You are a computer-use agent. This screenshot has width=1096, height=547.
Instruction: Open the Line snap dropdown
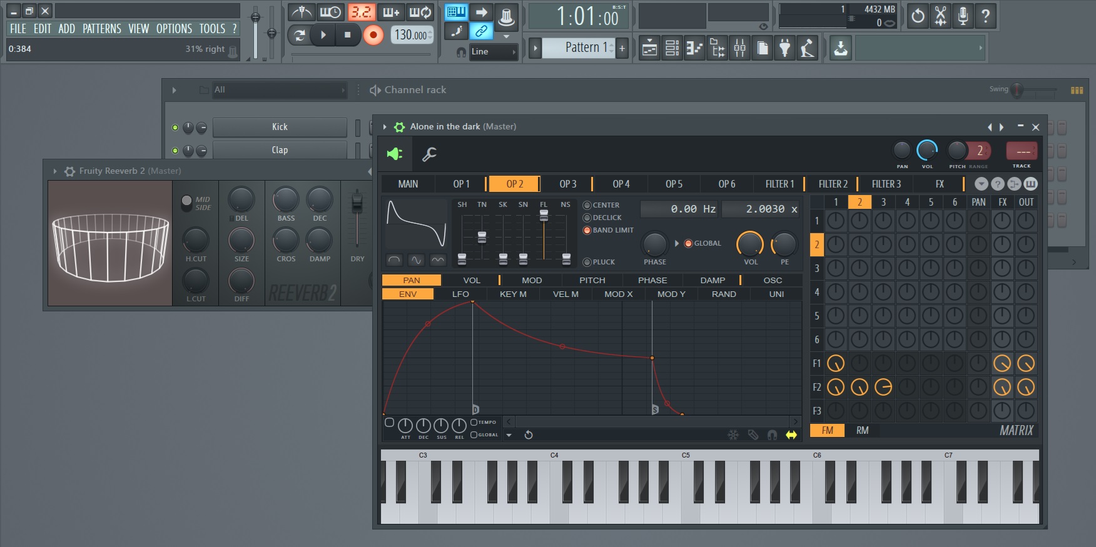click(494, 52)
